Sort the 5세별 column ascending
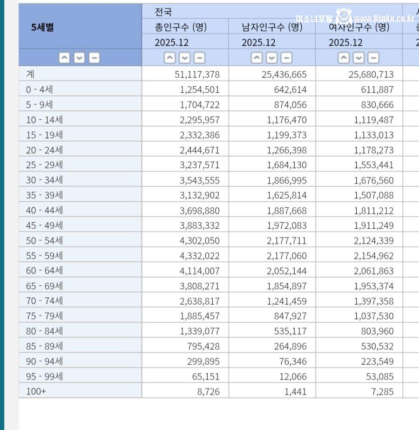 coord(65,58)
